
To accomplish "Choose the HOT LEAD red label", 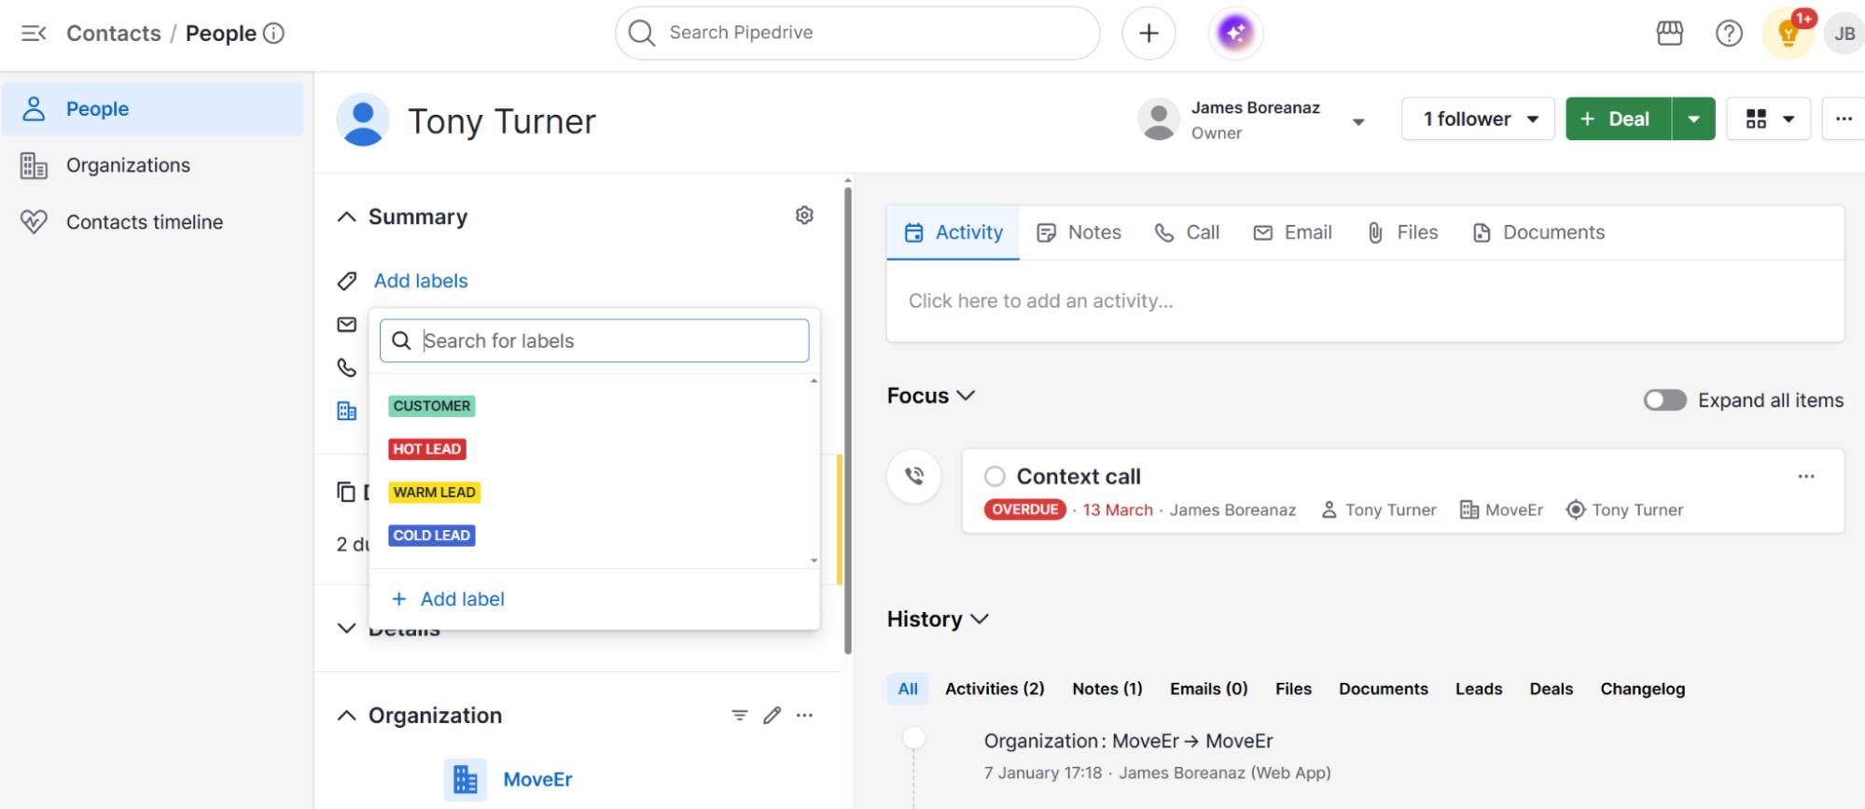I will point(427,449).
